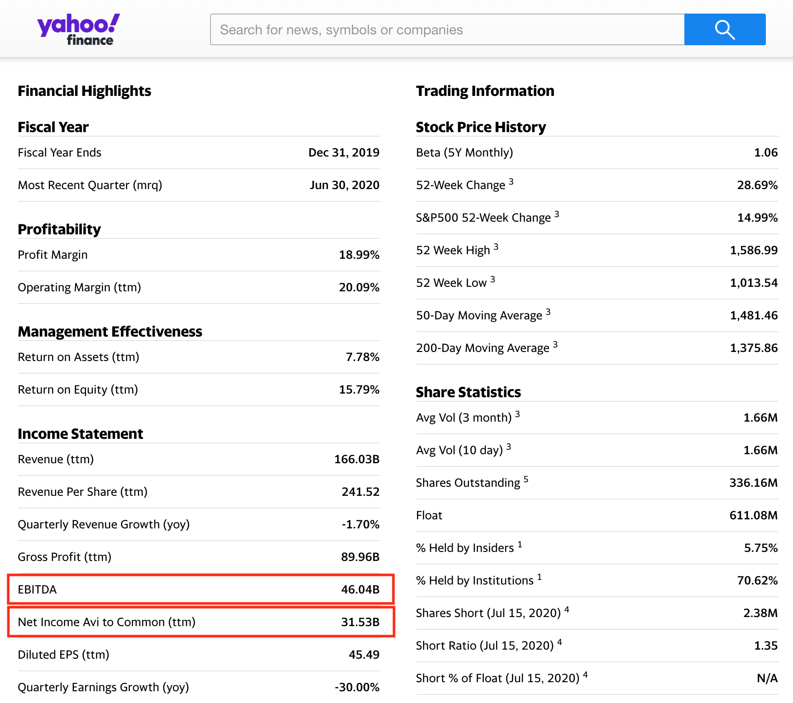This screenshot has height=703, width=793.
Task: Click footnote 4 beside Short Ratio
Action: pyautogui.click(x=559, y=642)
